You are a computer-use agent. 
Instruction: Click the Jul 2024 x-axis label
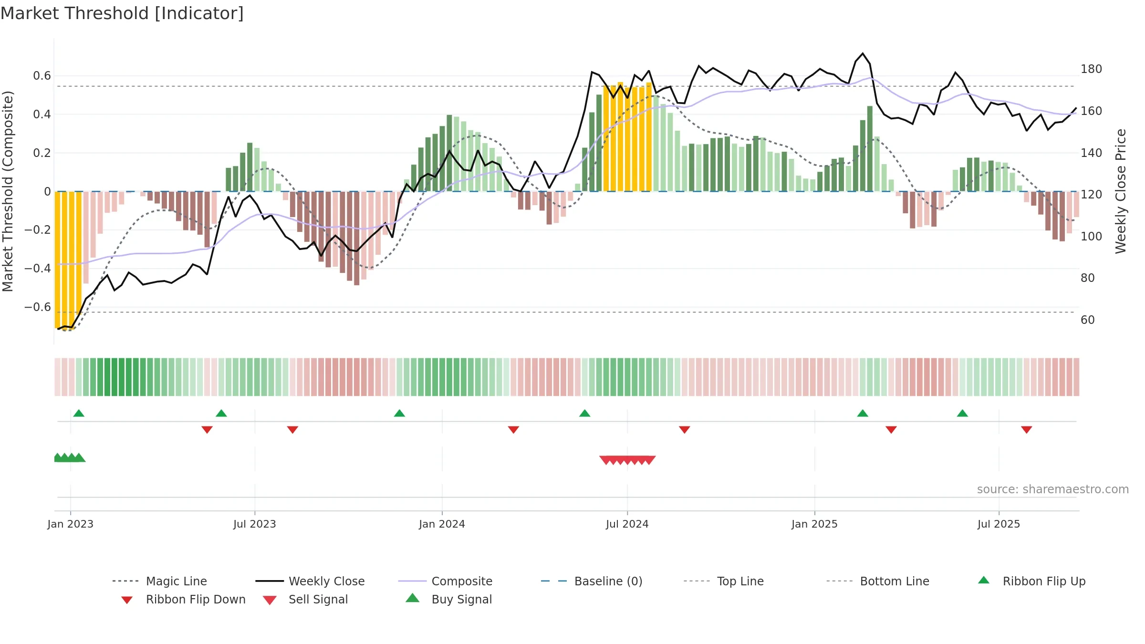(x=627, y=524)
